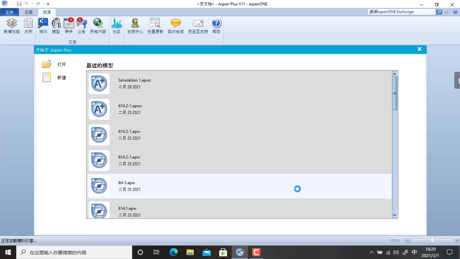Image resolution: width=460 pixels, height=259 pixels.
Task: Select lt14.2-1.apw file name text
Action: [129, 157]
